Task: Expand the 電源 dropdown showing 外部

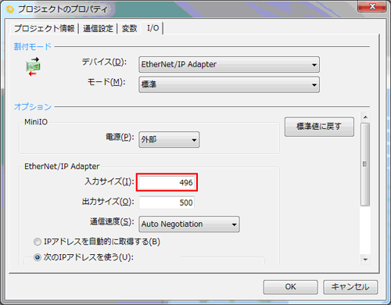Action: click(169, 140)
